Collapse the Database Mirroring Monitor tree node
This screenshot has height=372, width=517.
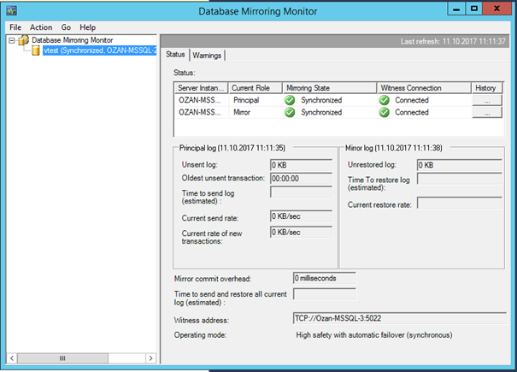12,39
